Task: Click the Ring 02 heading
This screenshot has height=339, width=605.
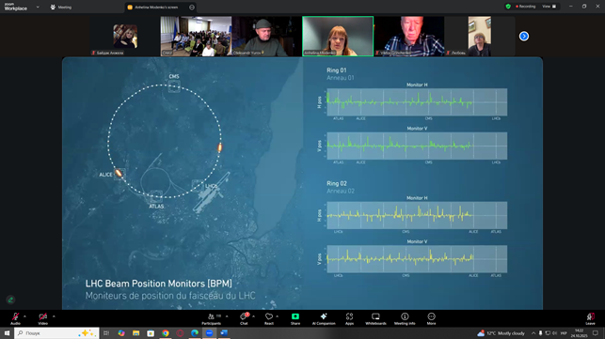Action: pyautogui.click(x=337, y=183)
